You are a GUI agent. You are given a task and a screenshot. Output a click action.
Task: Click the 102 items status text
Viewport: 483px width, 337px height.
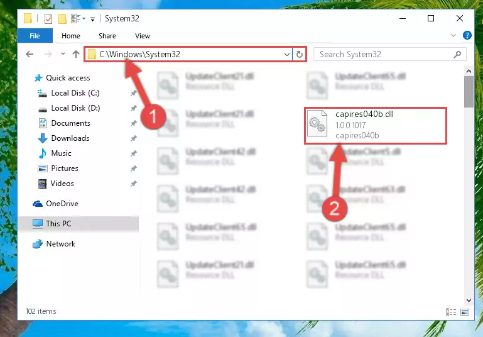click(41, 311)
